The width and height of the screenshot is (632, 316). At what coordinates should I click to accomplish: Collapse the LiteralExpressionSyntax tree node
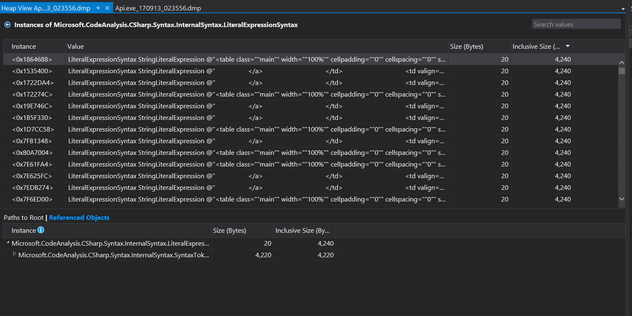pos(8,242)
